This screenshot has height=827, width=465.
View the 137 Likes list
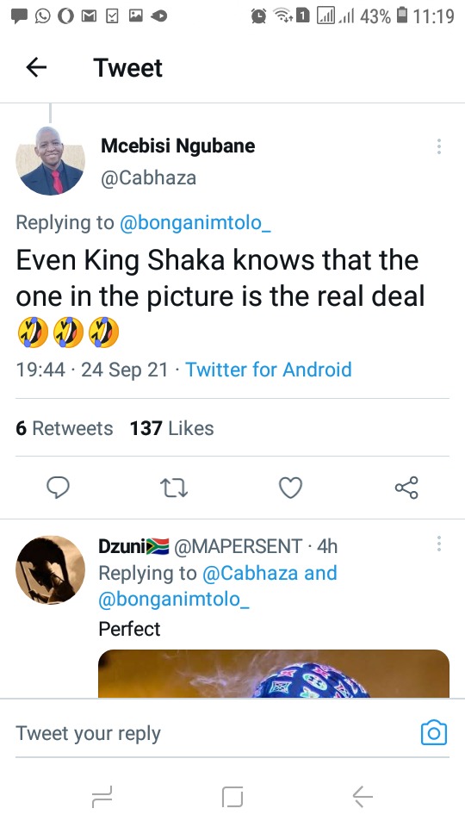click(x=172, y=428)
